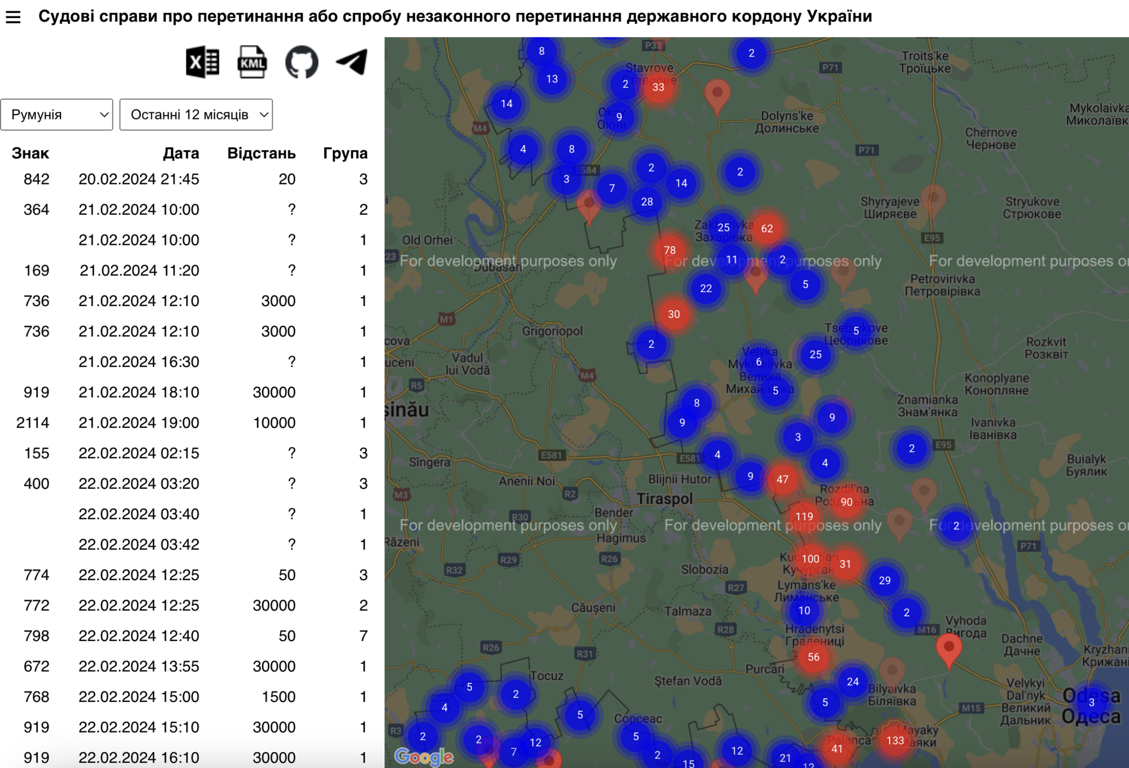Sort by the Відстань column header

click(x=261, y=153)
